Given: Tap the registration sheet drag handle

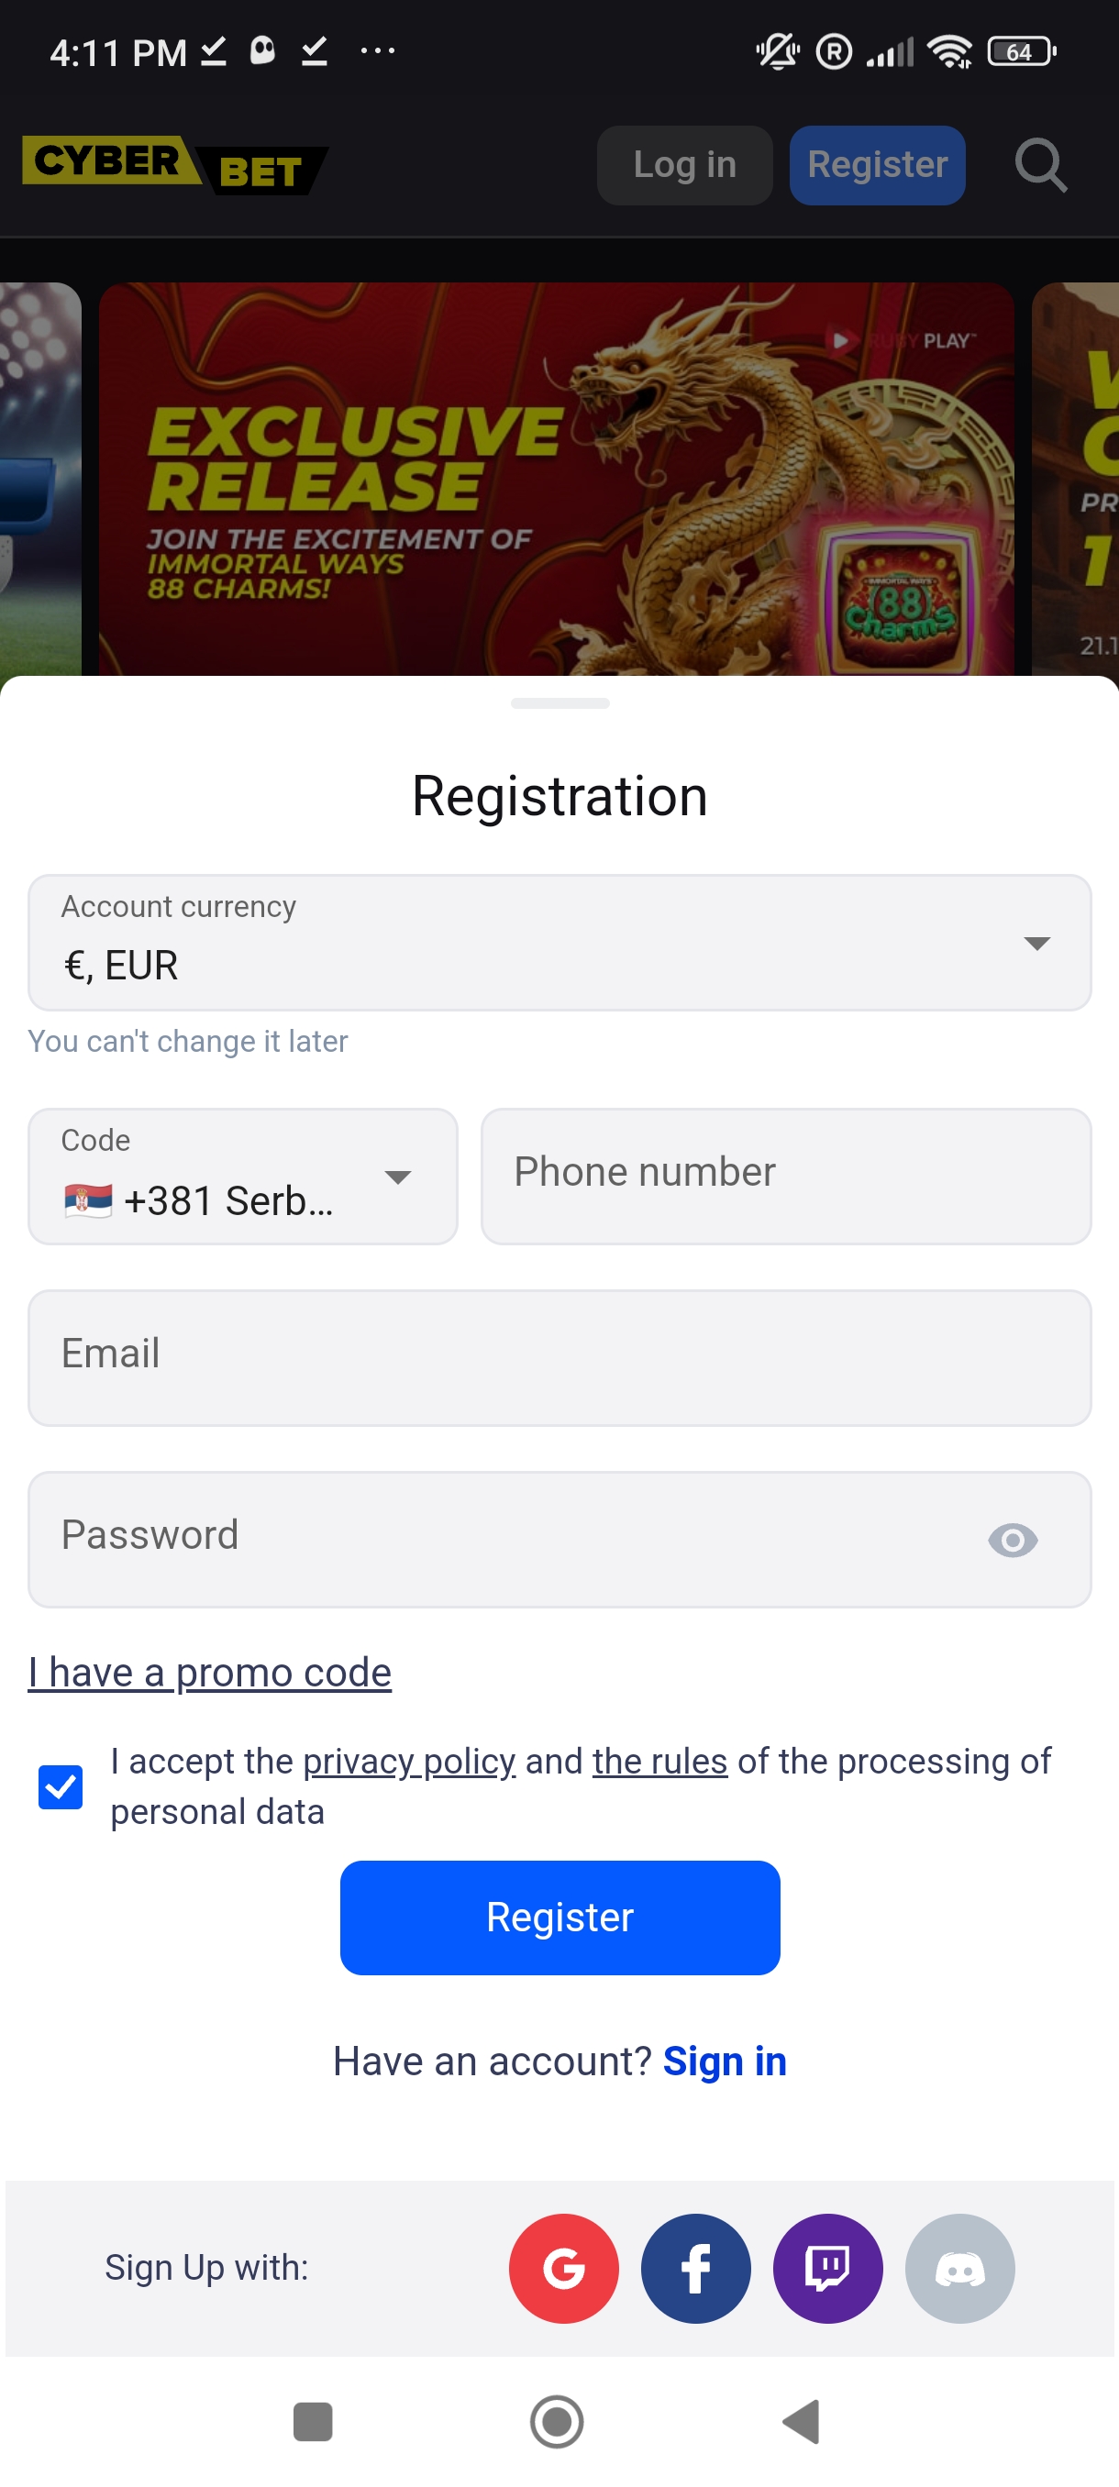Looking at the screenshot, I should 560,702.
